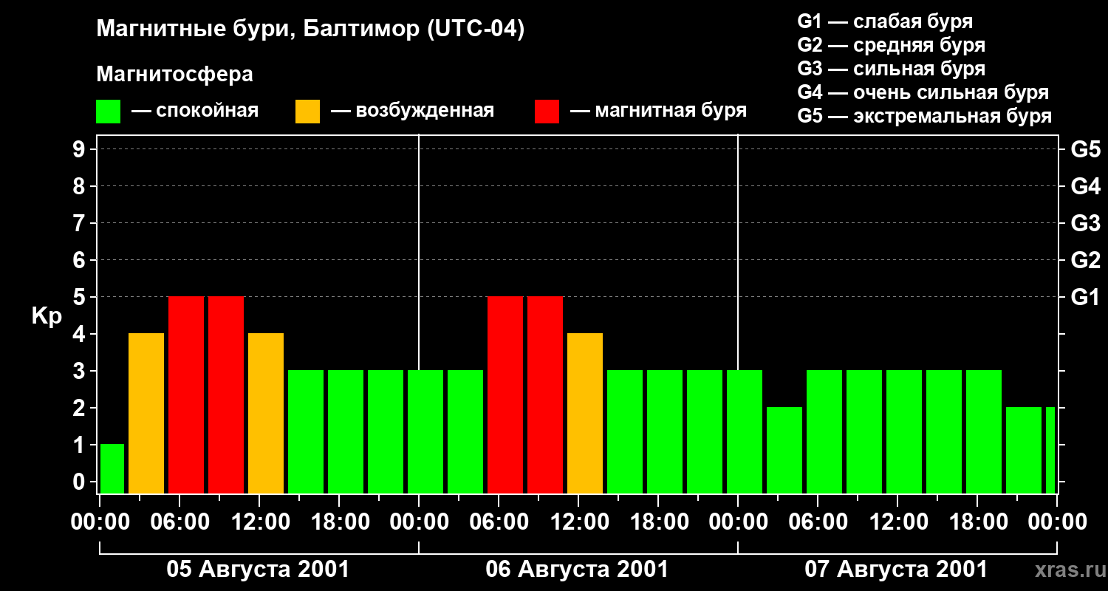Viewport: 1108px width, 591px height.
Task: Click the '12:00' time label under 06 August
Action: click(x=578, y=522)
